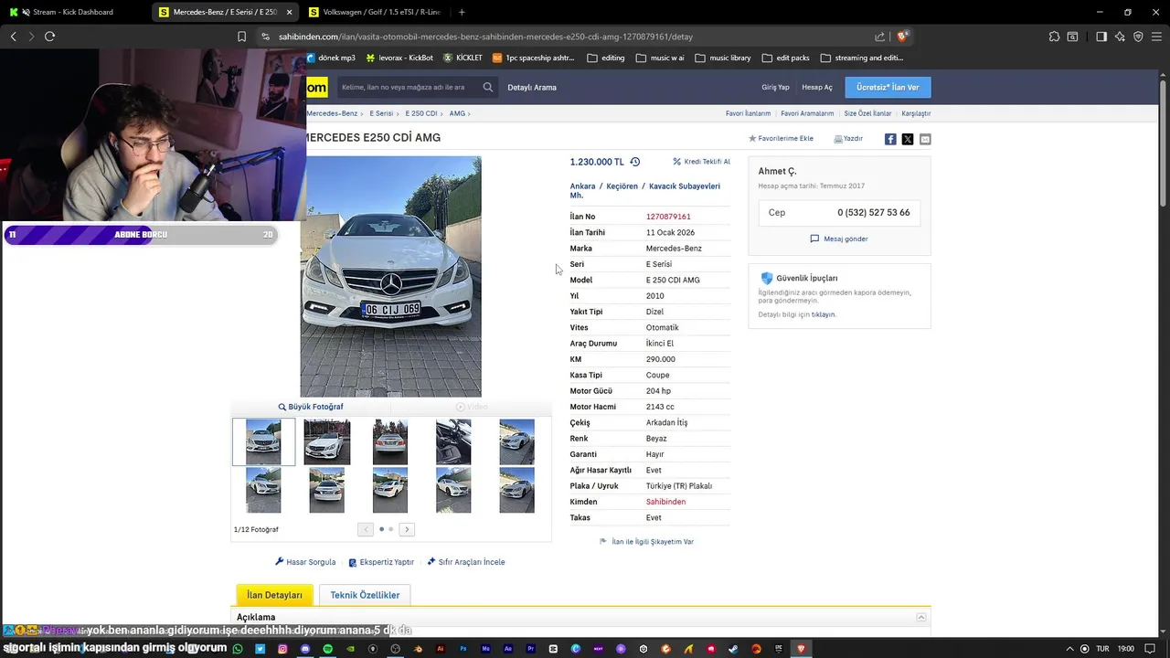Select the car interior photo thumbnail
This screenshot has height=658, width=1170.
coord(453,442)
